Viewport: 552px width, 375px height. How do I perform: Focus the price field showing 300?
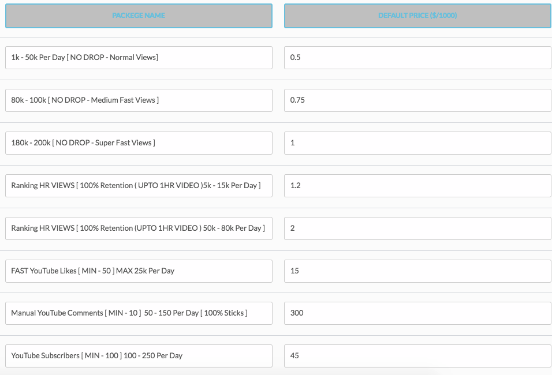pos(417,313)
